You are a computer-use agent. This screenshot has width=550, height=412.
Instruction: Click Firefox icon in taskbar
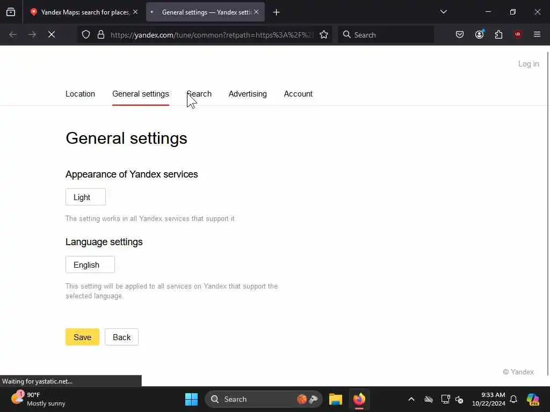(359, 399)
